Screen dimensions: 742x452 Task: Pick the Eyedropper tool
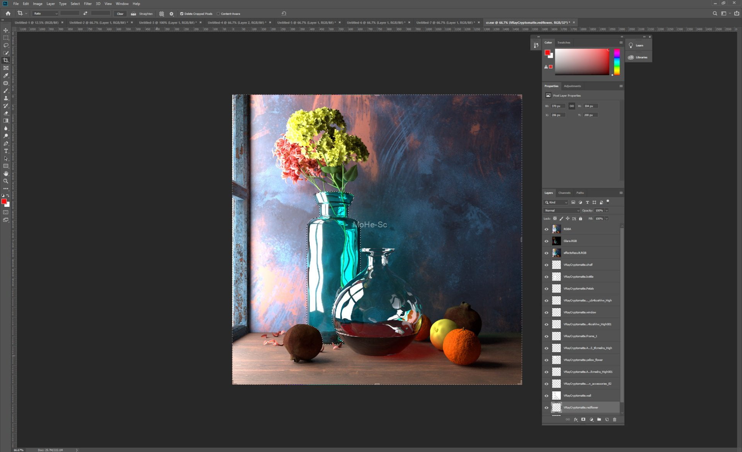(6, 75)
